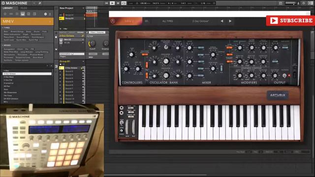
Task: Switch to the FILES tab
Action: click(x=24, y=8)
